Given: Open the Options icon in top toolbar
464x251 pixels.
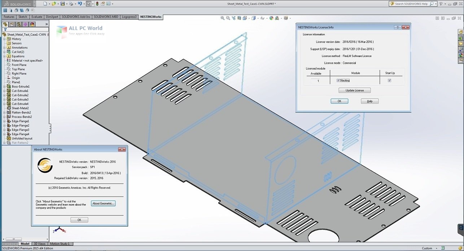Looking at the screenshot, I should [x=108, y=4].
